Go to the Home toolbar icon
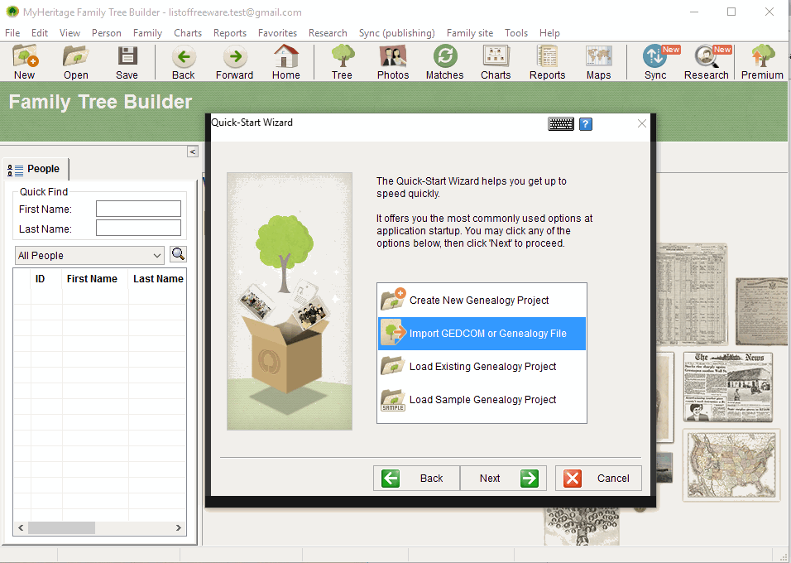The width and height of the screenshot is (791, 563). pos(286,61)
